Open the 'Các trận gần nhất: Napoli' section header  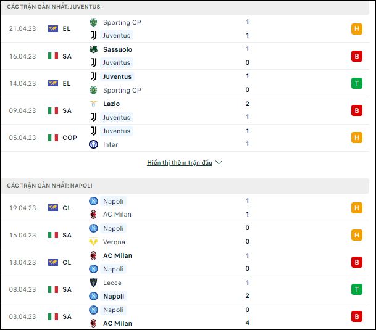point(49,186)
